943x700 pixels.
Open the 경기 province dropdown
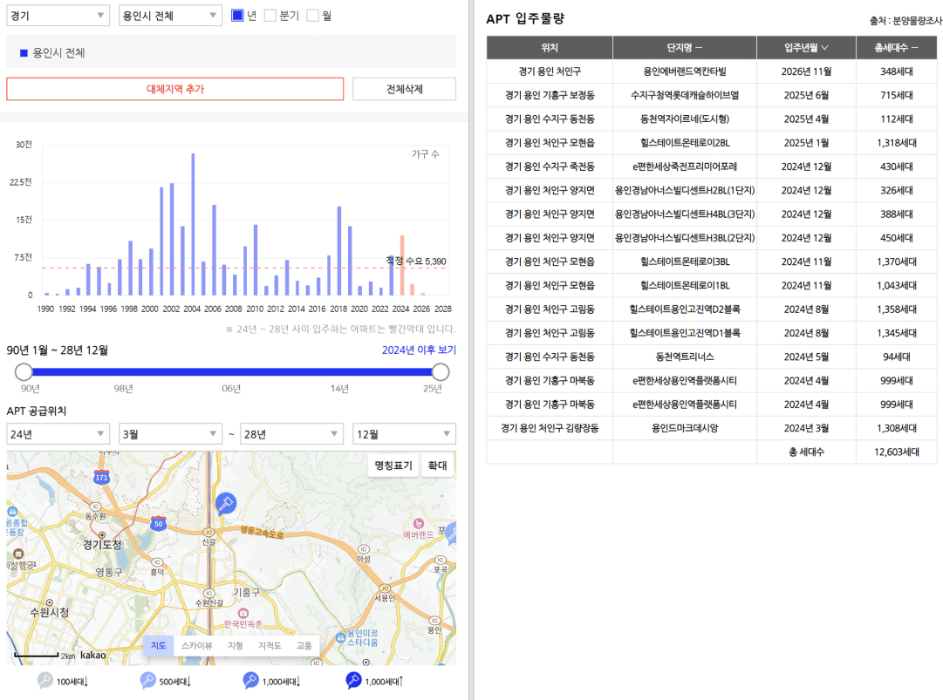[x=58, y=16]
